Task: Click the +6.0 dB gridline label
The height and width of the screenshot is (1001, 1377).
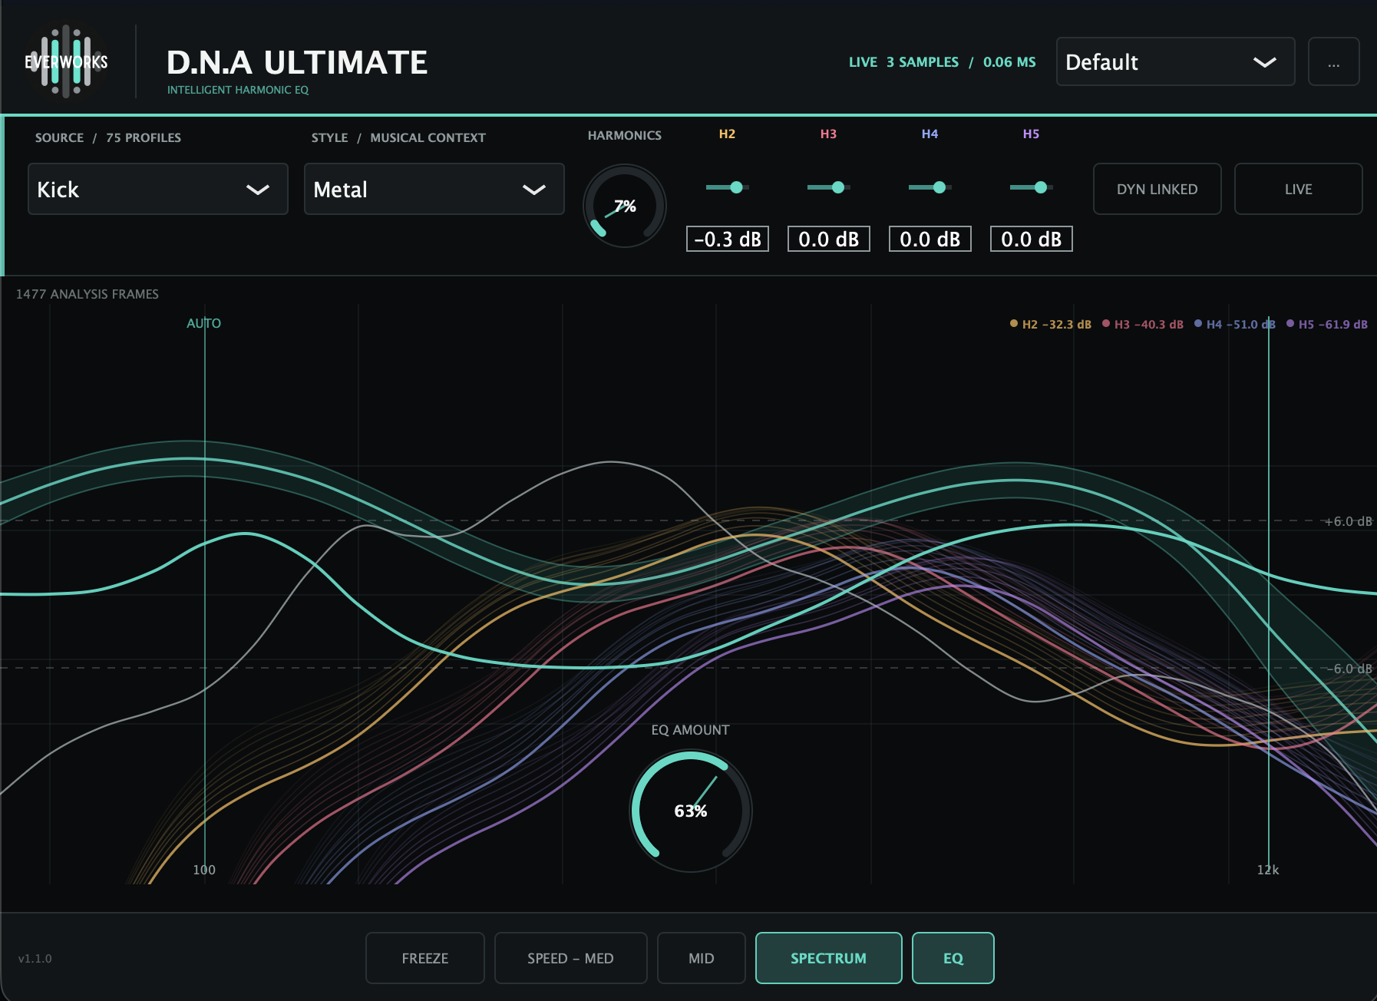Action: (x=1349, y=521)
